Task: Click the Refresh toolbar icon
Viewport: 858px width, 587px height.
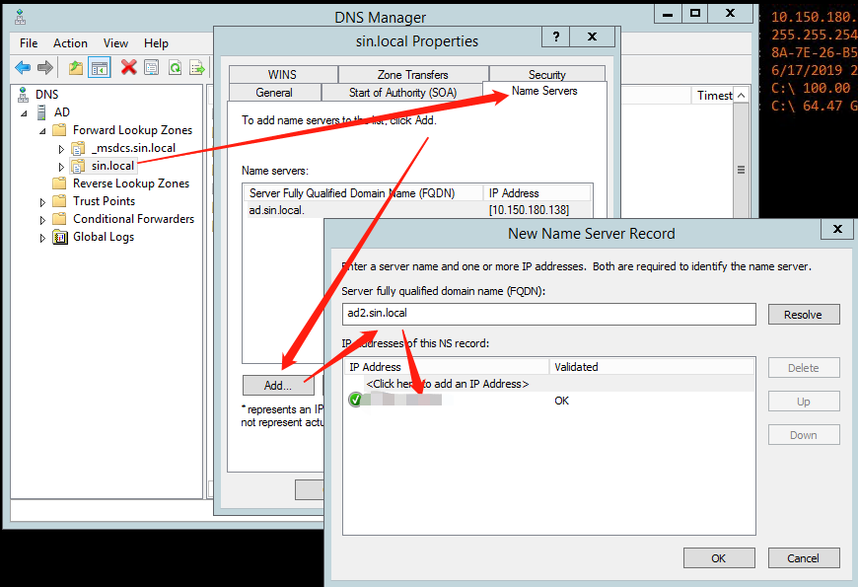Action: 176,68
